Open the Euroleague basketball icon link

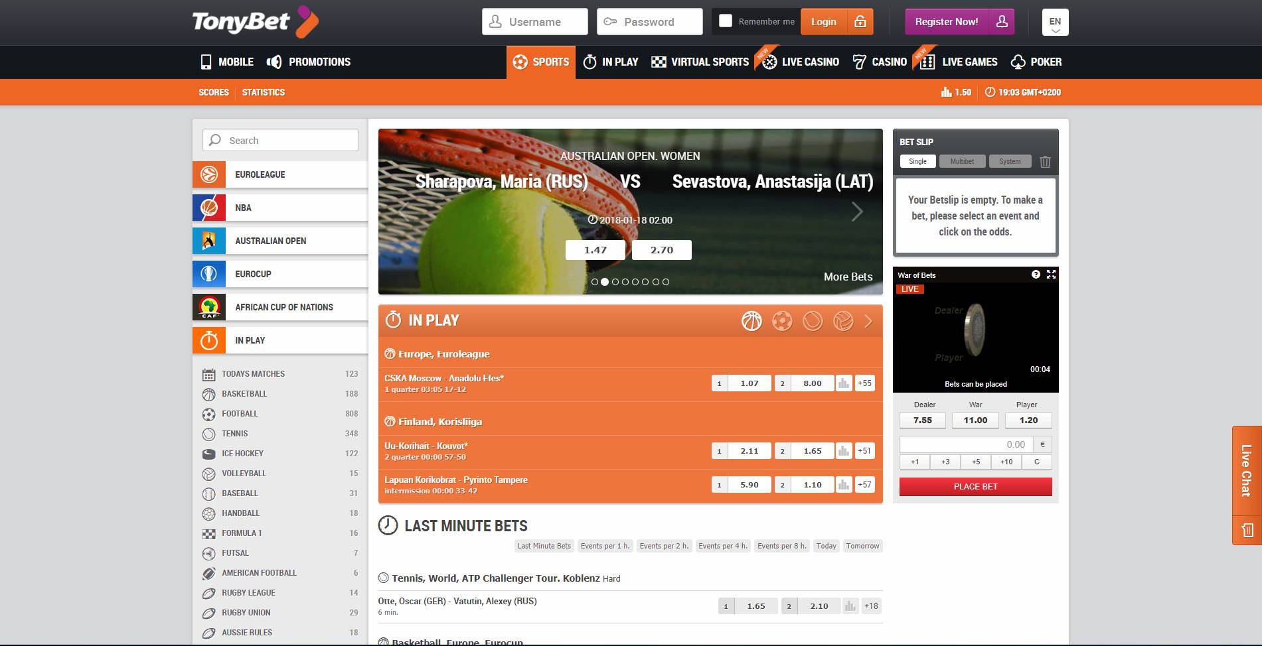pyautogui.click(x=209, y=174)
